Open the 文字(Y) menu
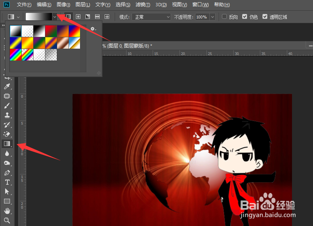Image resolution: width=313 pixels, height=226 pixels. point(102,4)
